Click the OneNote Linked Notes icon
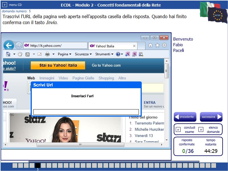The width and height of the screenshot is (228, 171). click(x=134, y=54)
